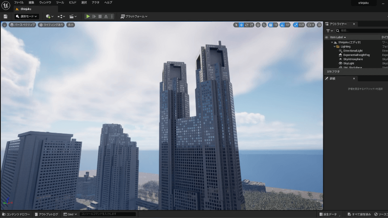Open the Cmd console type dropdown
Screen dimensions: 388x218
coord(70,214)
